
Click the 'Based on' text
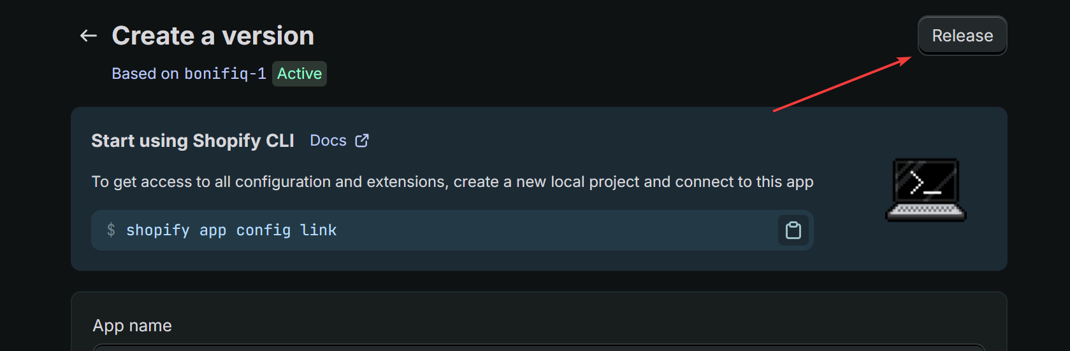coord(145,74)
